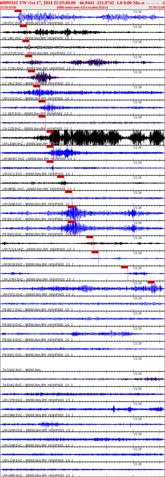165x477 pixels.
Task: Click the 'UW RVC EHZ' station label
Action: pos(12,23)
